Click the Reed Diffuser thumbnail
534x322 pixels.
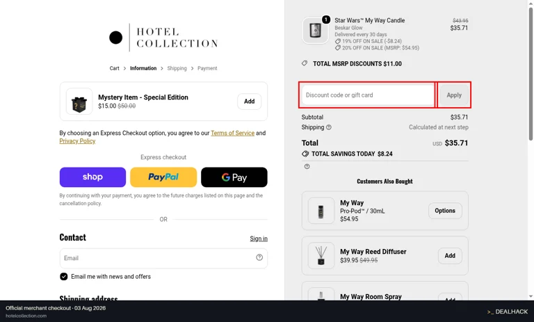tap(321, 255)
